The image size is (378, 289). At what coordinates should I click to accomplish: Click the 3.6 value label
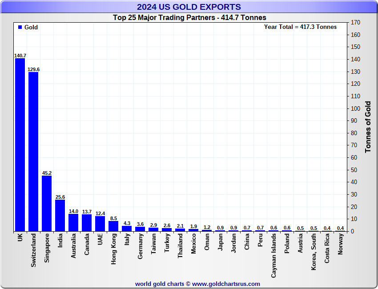pyautogui.click(x=140, y=224)
